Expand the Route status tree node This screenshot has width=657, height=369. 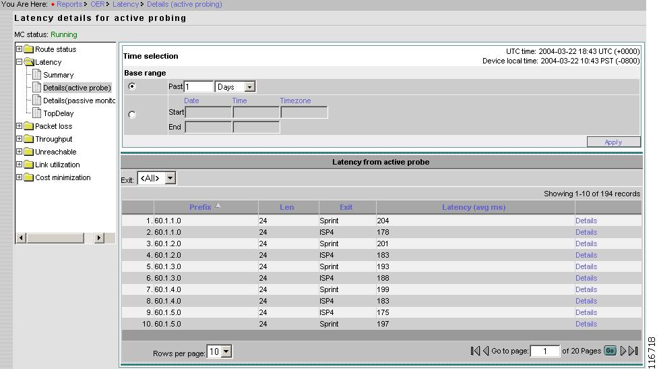[x=19, y=49]
